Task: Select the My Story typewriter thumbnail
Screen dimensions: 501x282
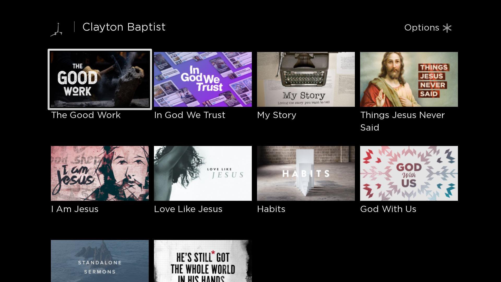Action: coord(306,79)
